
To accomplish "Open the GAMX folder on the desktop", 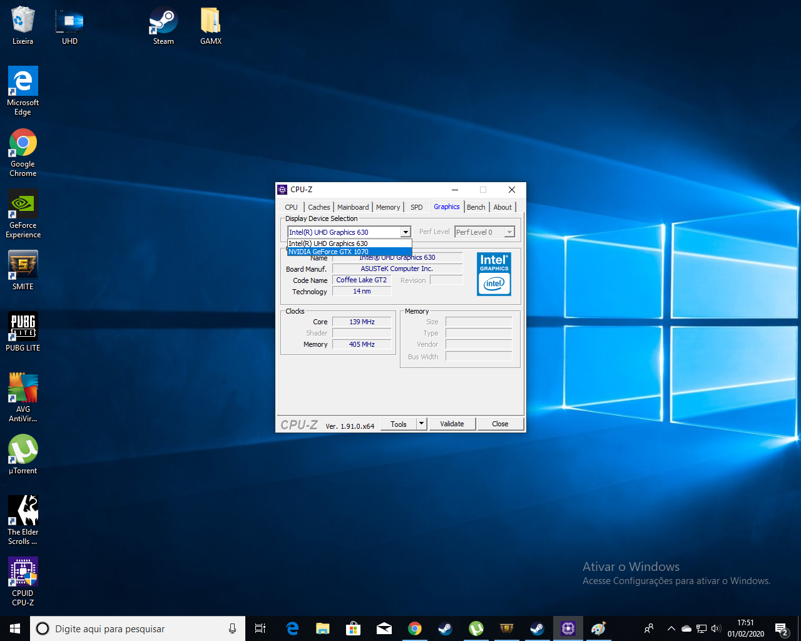I will point(211,25).
